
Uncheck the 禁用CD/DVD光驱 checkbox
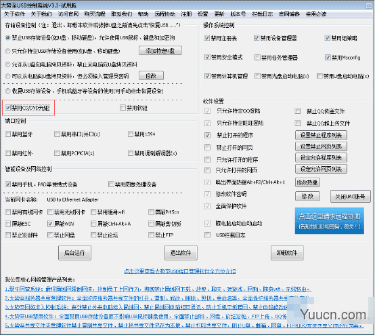[x=8, y=108]
